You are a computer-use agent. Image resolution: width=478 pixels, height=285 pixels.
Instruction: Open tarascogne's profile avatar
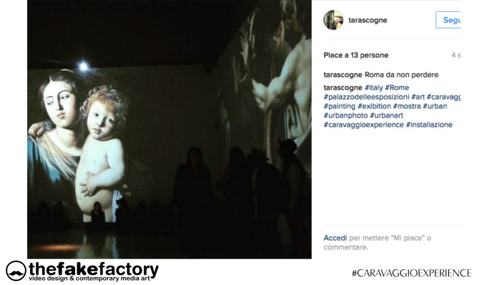tap(333, 20)
